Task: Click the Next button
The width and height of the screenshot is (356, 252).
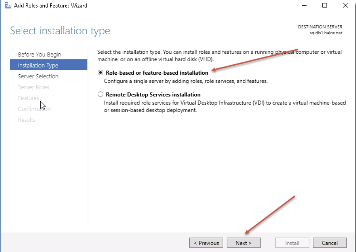Action: click(x=244, y=243)
